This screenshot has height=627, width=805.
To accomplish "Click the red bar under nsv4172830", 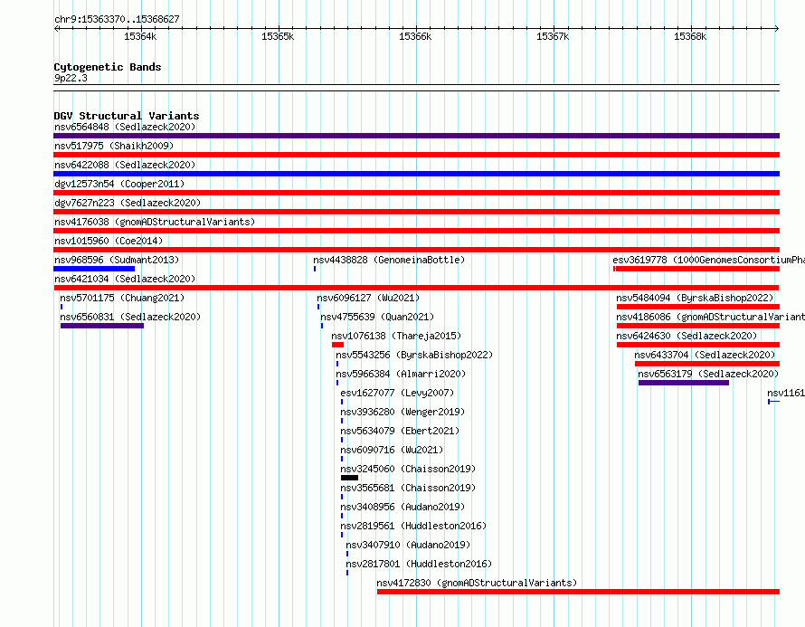I will coord(578,592).
